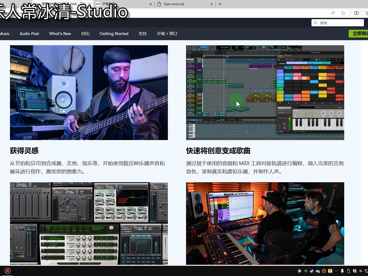The width and height of the screenshot is (368, 276).
Task: Open Windows Security shield tray icon
Action: coord(355,271)
